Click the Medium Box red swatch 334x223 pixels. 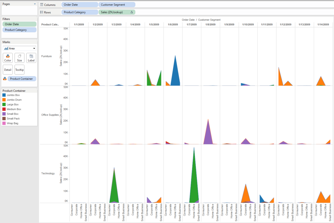tap(4, 109)
